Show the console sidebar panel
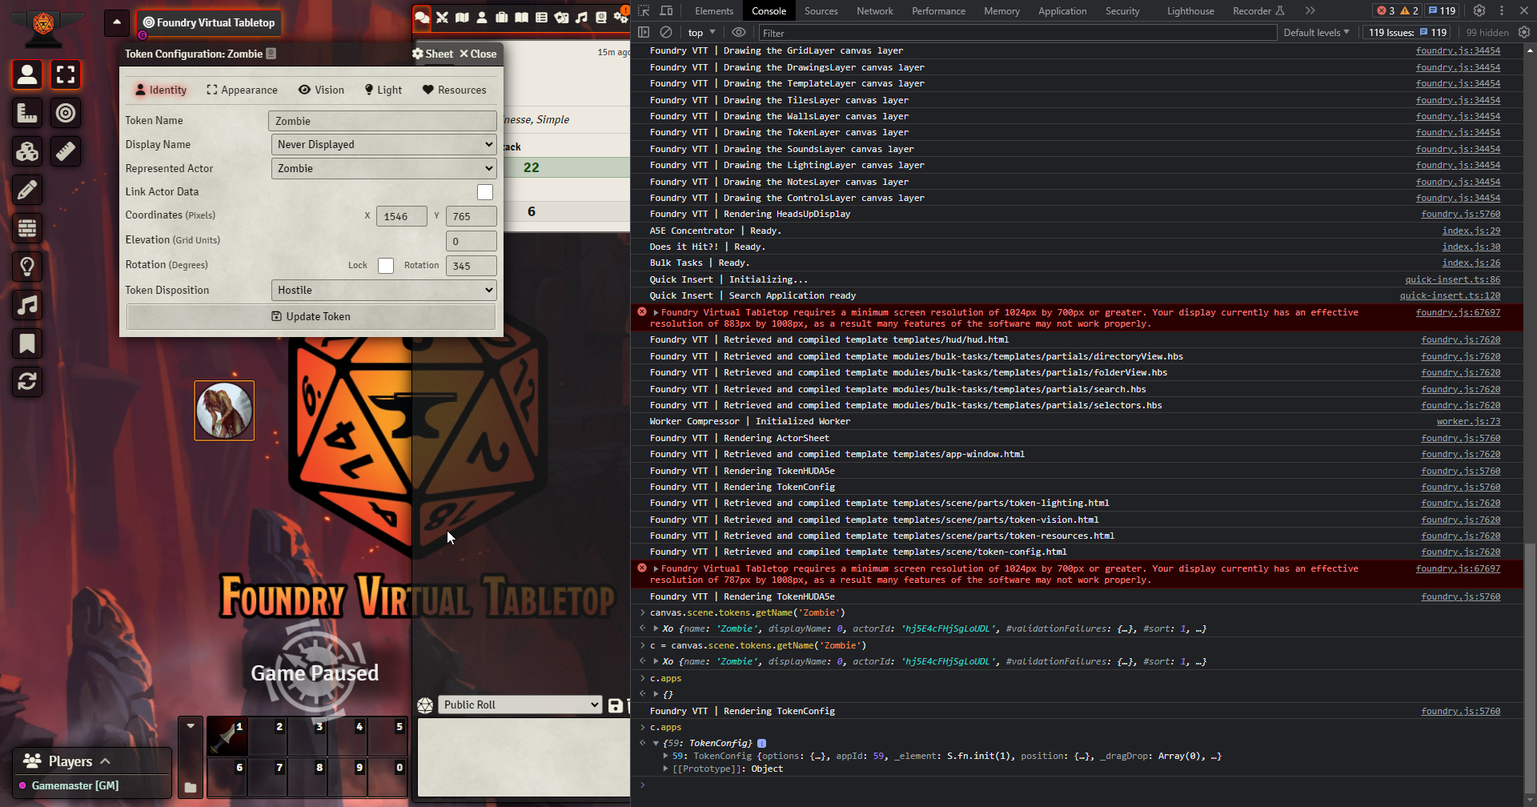1537x807 pixels. coord(644,32)
